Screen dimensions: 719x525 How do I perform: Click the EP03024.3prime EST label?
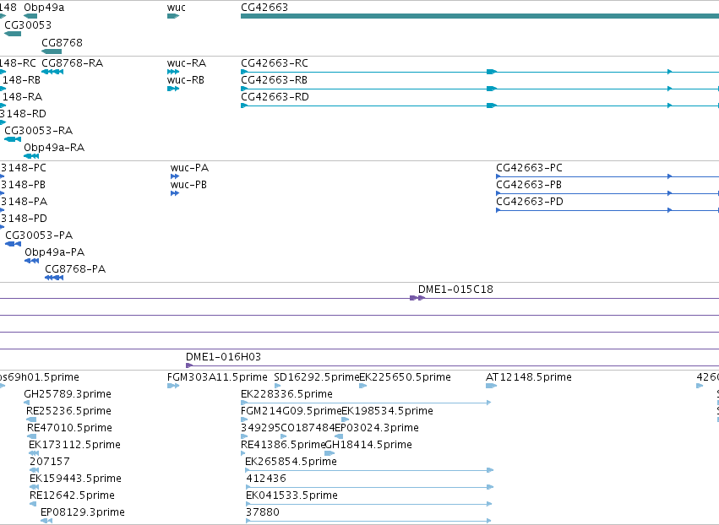click(x=377, y=428)
